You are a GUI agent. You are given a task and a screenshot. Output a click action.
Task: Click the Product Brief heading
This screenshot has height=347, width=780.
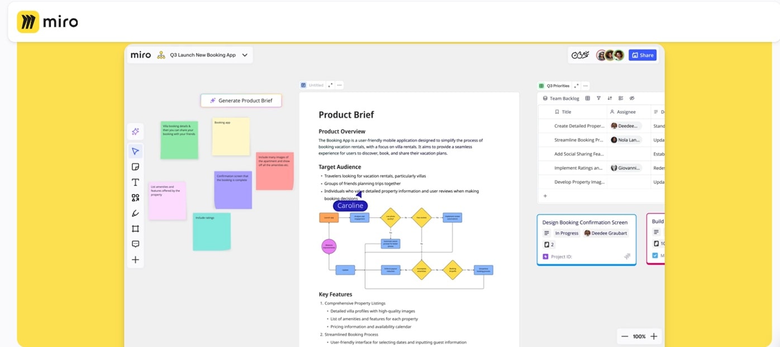(346, 115)
